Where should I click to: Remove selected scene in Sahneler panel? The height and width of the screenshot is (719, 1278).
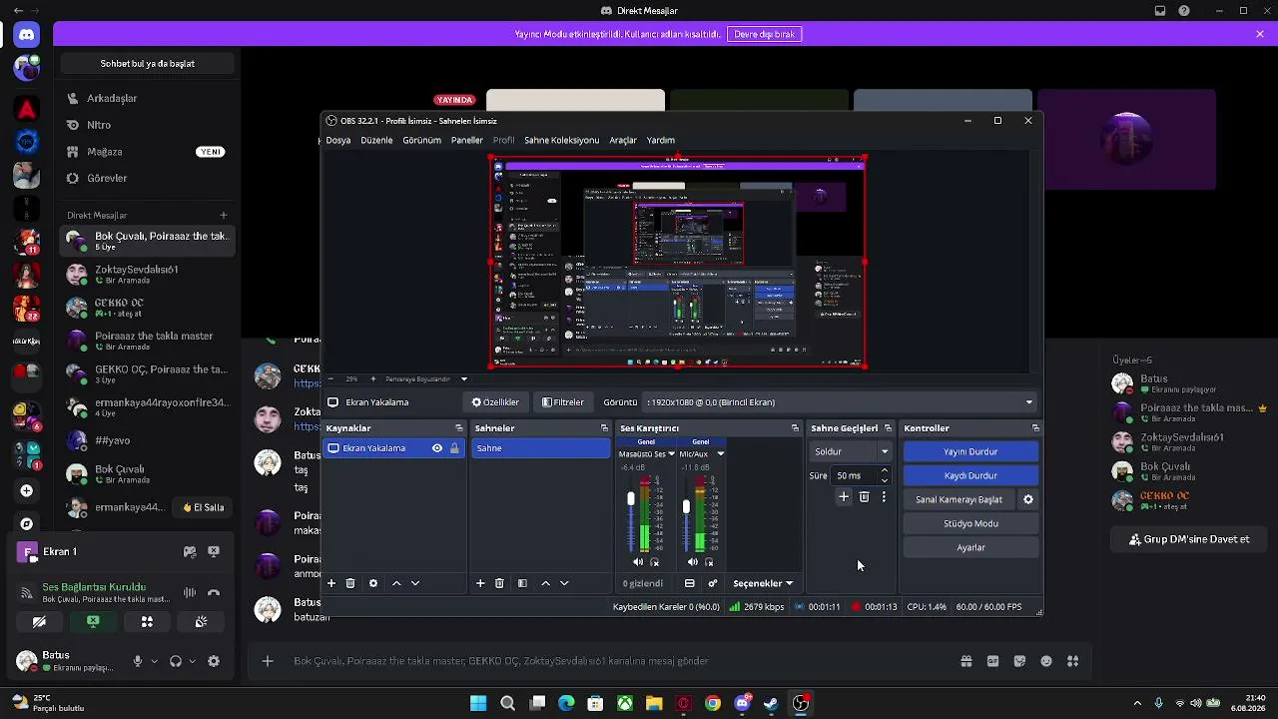click(x=499, y=583)
